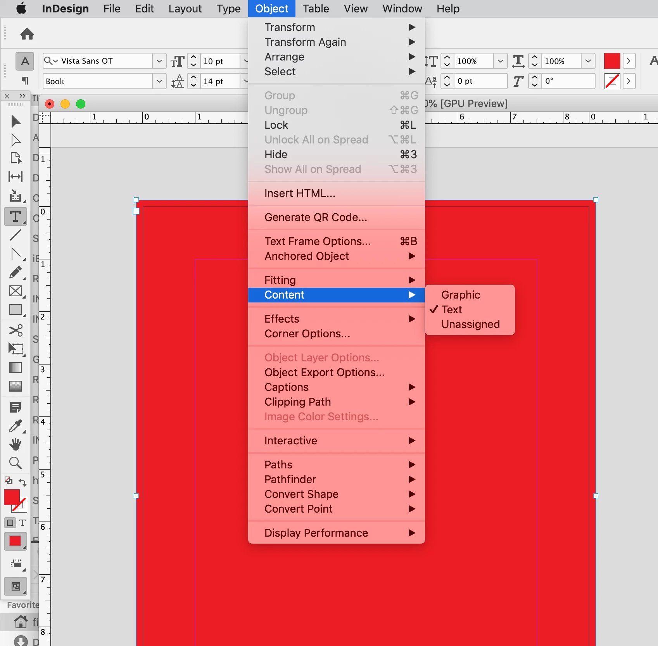Apply Color button in toolbox
Image resolution: width=658 pixels, height=646 pixels.
[x=16, y=541]
